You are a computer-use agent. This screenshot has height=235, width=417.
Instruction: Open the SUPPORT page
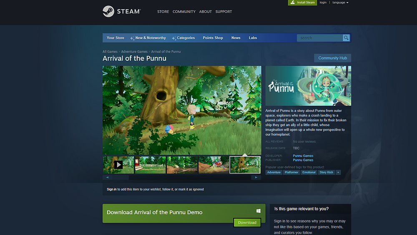[224, 12]
